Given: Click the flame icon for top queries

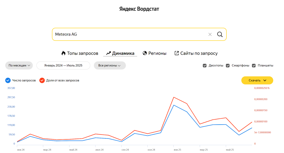Looking at the screenshot, I should pyautogui.click(x=64, y=53).
